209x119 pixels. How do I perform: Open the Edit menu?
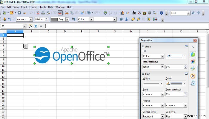pos(9,7)
